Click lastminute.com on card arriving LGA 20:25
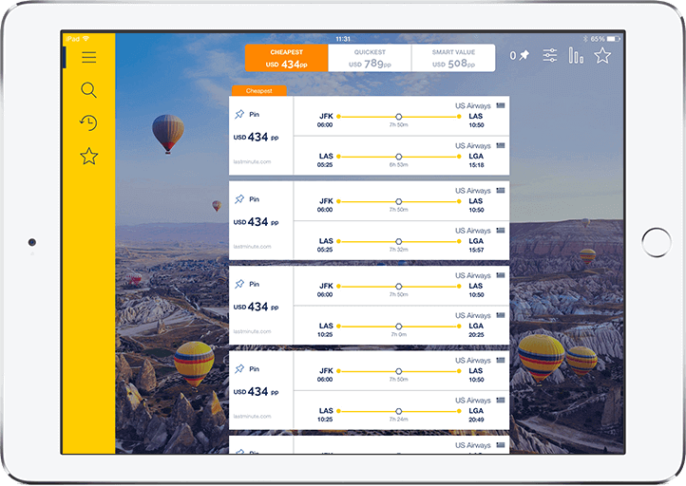 point(252,331)
